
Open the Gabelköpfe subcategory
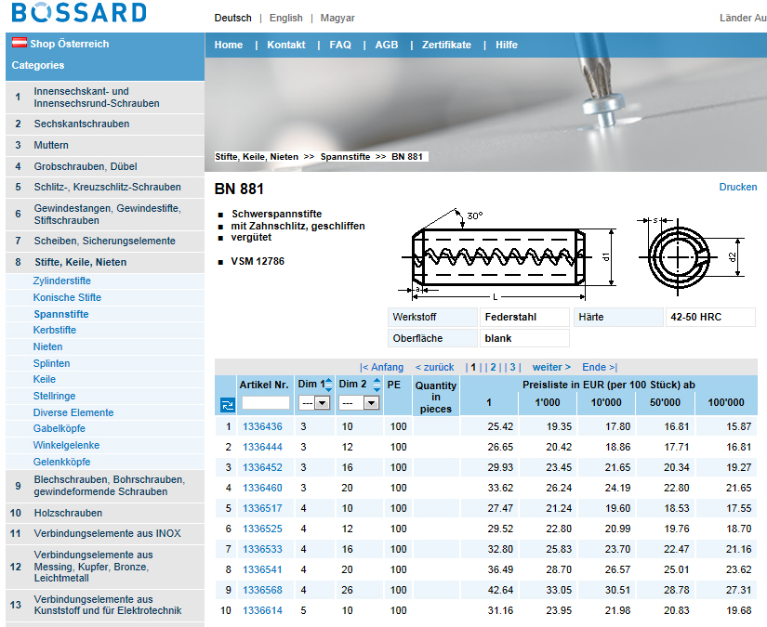(60, 428)
